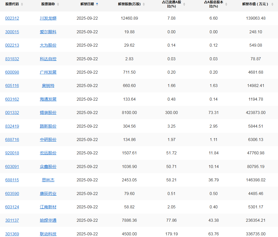Open 宏远股份 stock link
The image size is (278, 237).
point(48,153)
